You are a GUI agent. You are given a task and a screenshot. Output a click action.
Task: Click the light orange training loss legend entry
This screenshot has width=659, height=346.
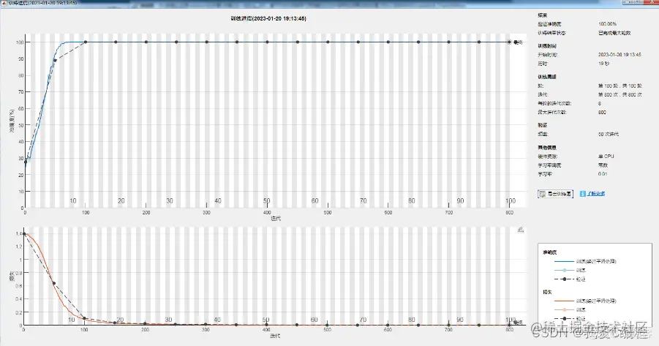coord(570,310)
